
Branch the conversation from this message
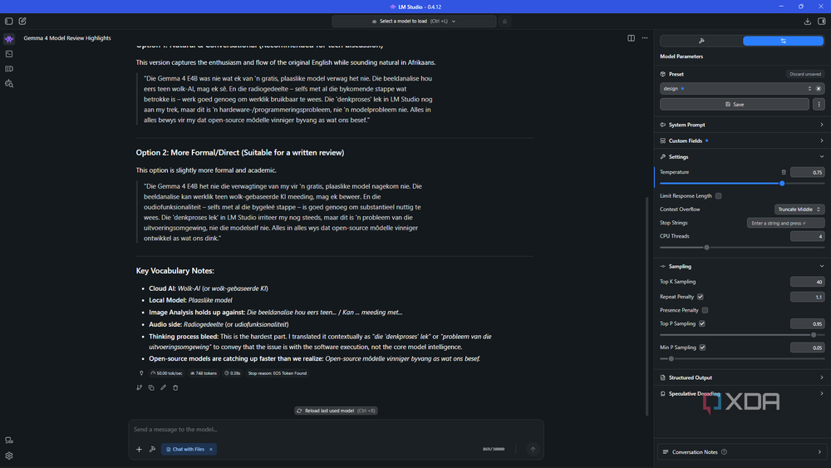pos(140,387)
